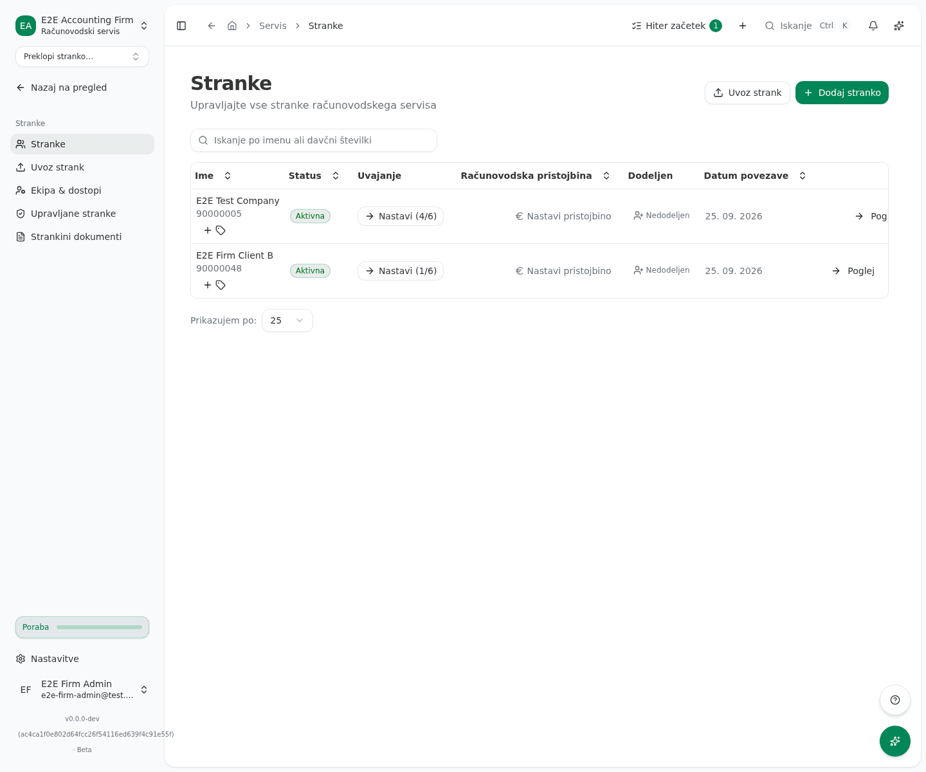Sort the table by Ime column
Screen dimensions: 926x772
[213, 176]
